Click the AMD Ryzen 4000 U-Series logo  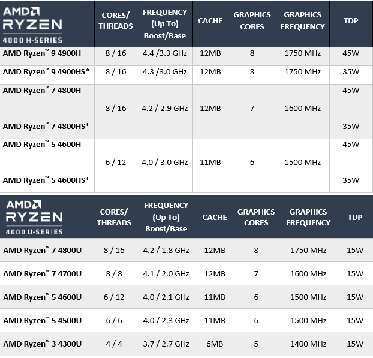pyautogui.click(x=34, y=218)
